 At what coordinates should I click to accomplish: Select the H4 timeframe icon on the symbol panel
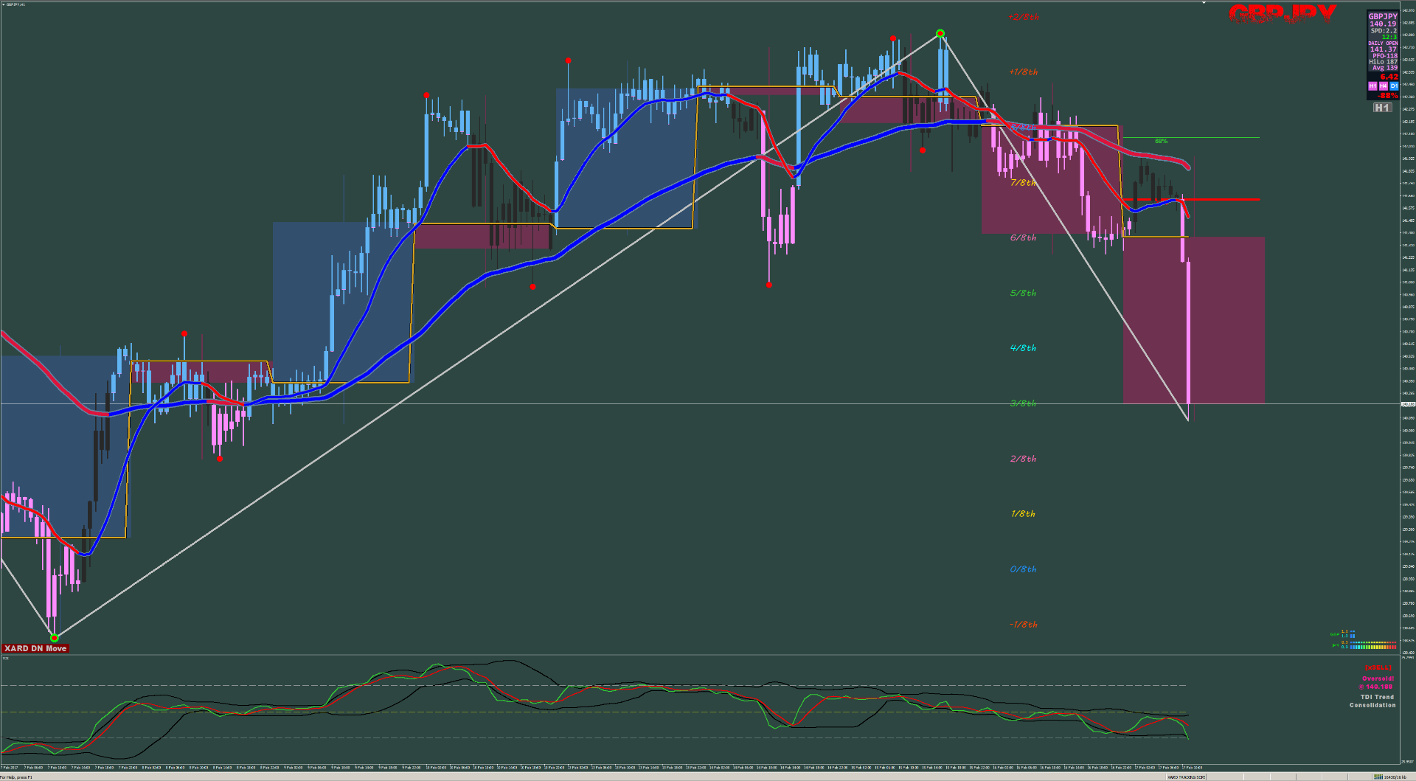pyautogui.click(x=1382, y=86)
